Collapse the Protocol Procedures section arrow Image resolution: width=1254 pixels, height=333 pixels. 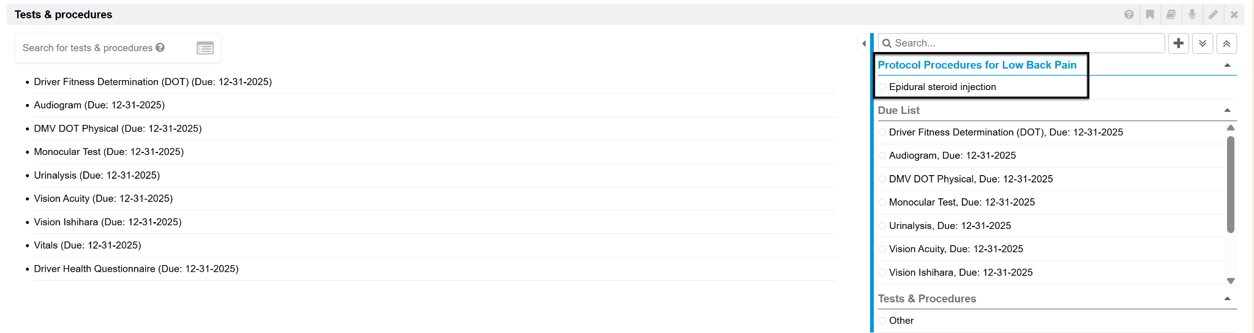pyautogui.click(x=1227, y=65)
